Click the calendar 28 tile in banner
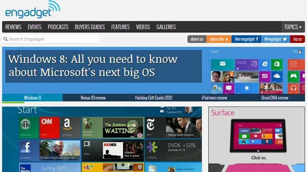The image size is (307, 172). [x=247, y=65]
